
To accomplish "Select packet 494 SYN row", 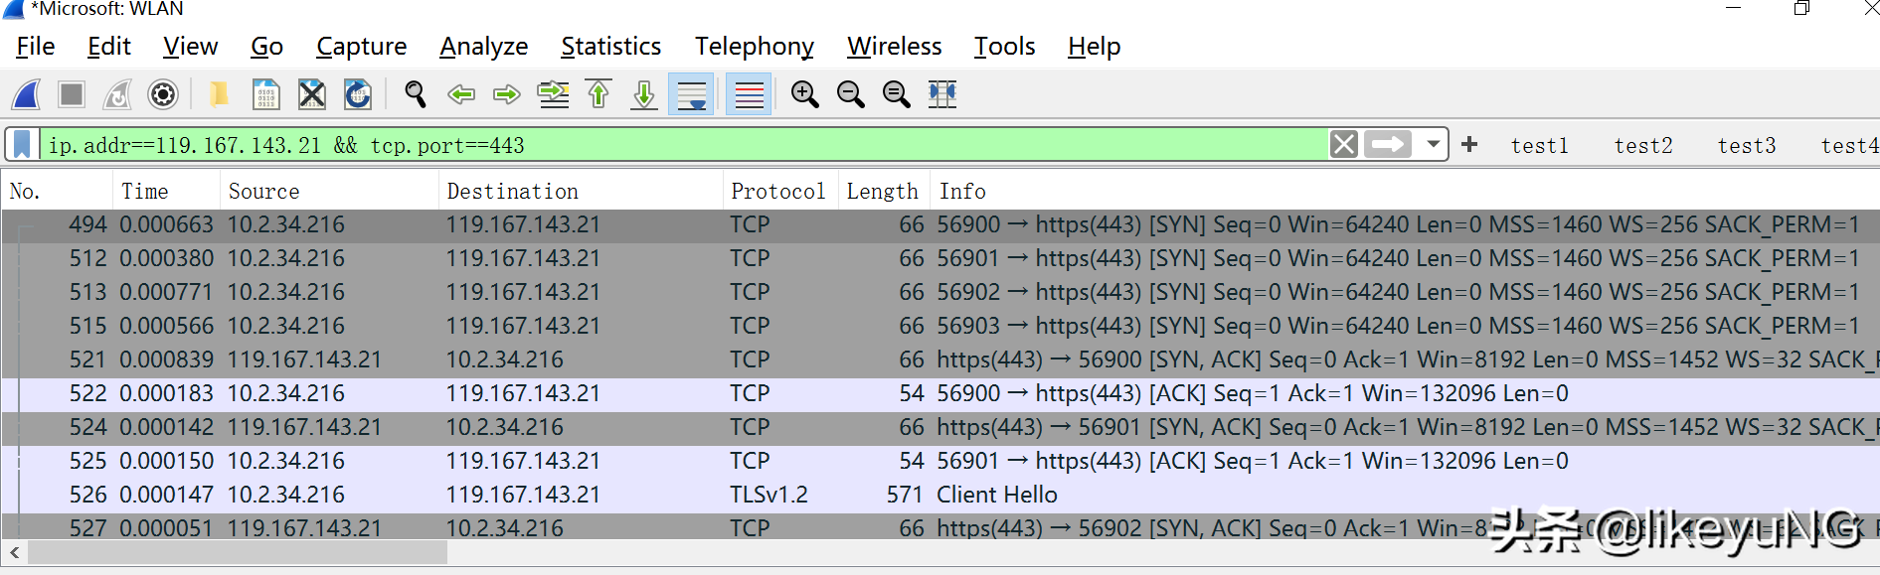I will point(940,225).
